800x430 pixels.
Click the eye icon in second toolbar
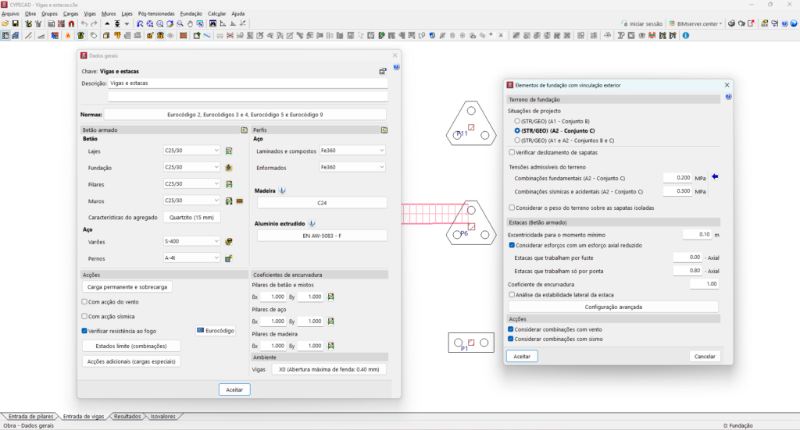642,36
